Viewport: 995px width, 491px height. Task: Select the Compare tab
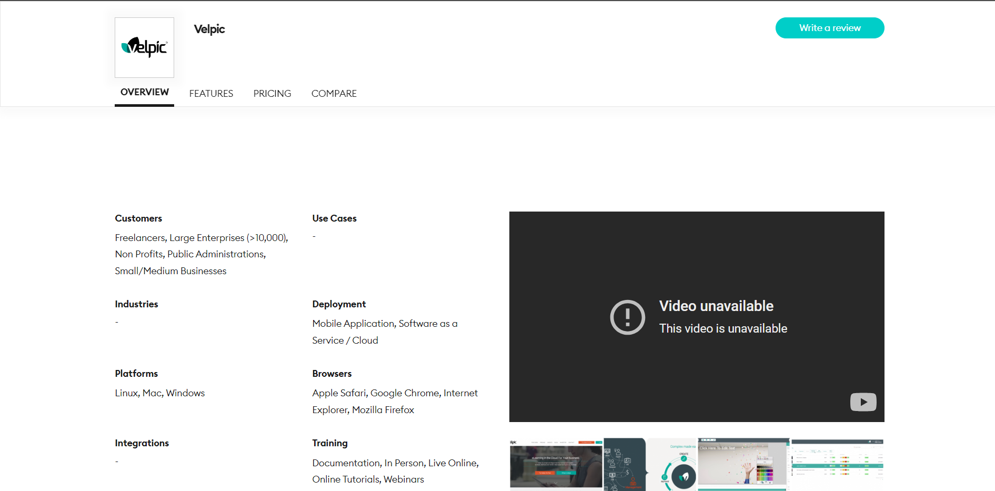[x=334, y=94]
